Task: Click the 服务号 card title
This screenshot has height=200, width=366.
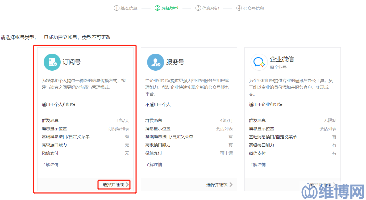Action: (175, 62)
